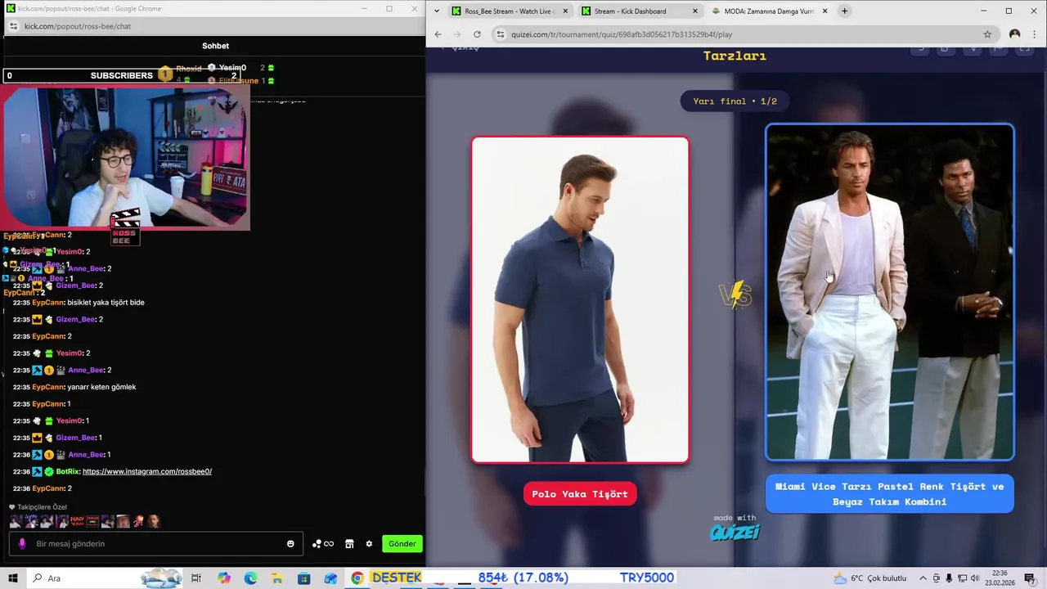Click the microphone icon in chat message box
Viewport: 1047px width, 589px height.
[x=22, y=544]
